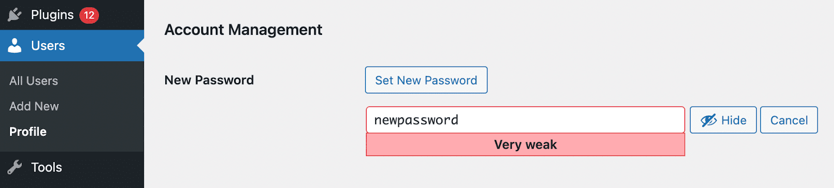Click the Tools wrench icon
The image size is (834, 188).
15,167
